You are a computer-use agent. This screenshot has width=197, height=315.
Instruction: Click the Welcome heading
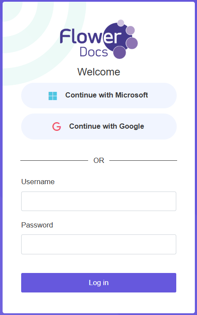tap(98, 72)
